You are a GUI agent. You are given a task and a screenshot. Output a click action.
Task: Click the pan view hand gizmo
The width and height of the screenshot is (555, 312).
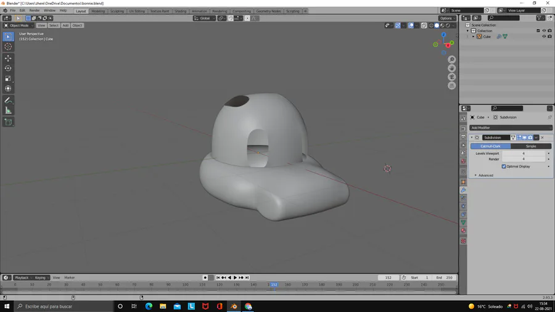coord(451,68)
